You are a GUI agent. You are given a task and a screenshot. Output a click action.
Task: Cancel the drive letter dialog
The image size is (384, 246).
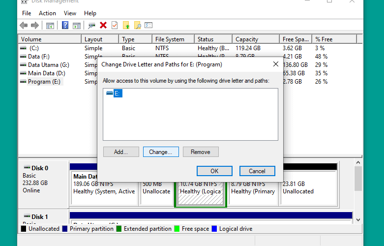[x=257, y=171]
